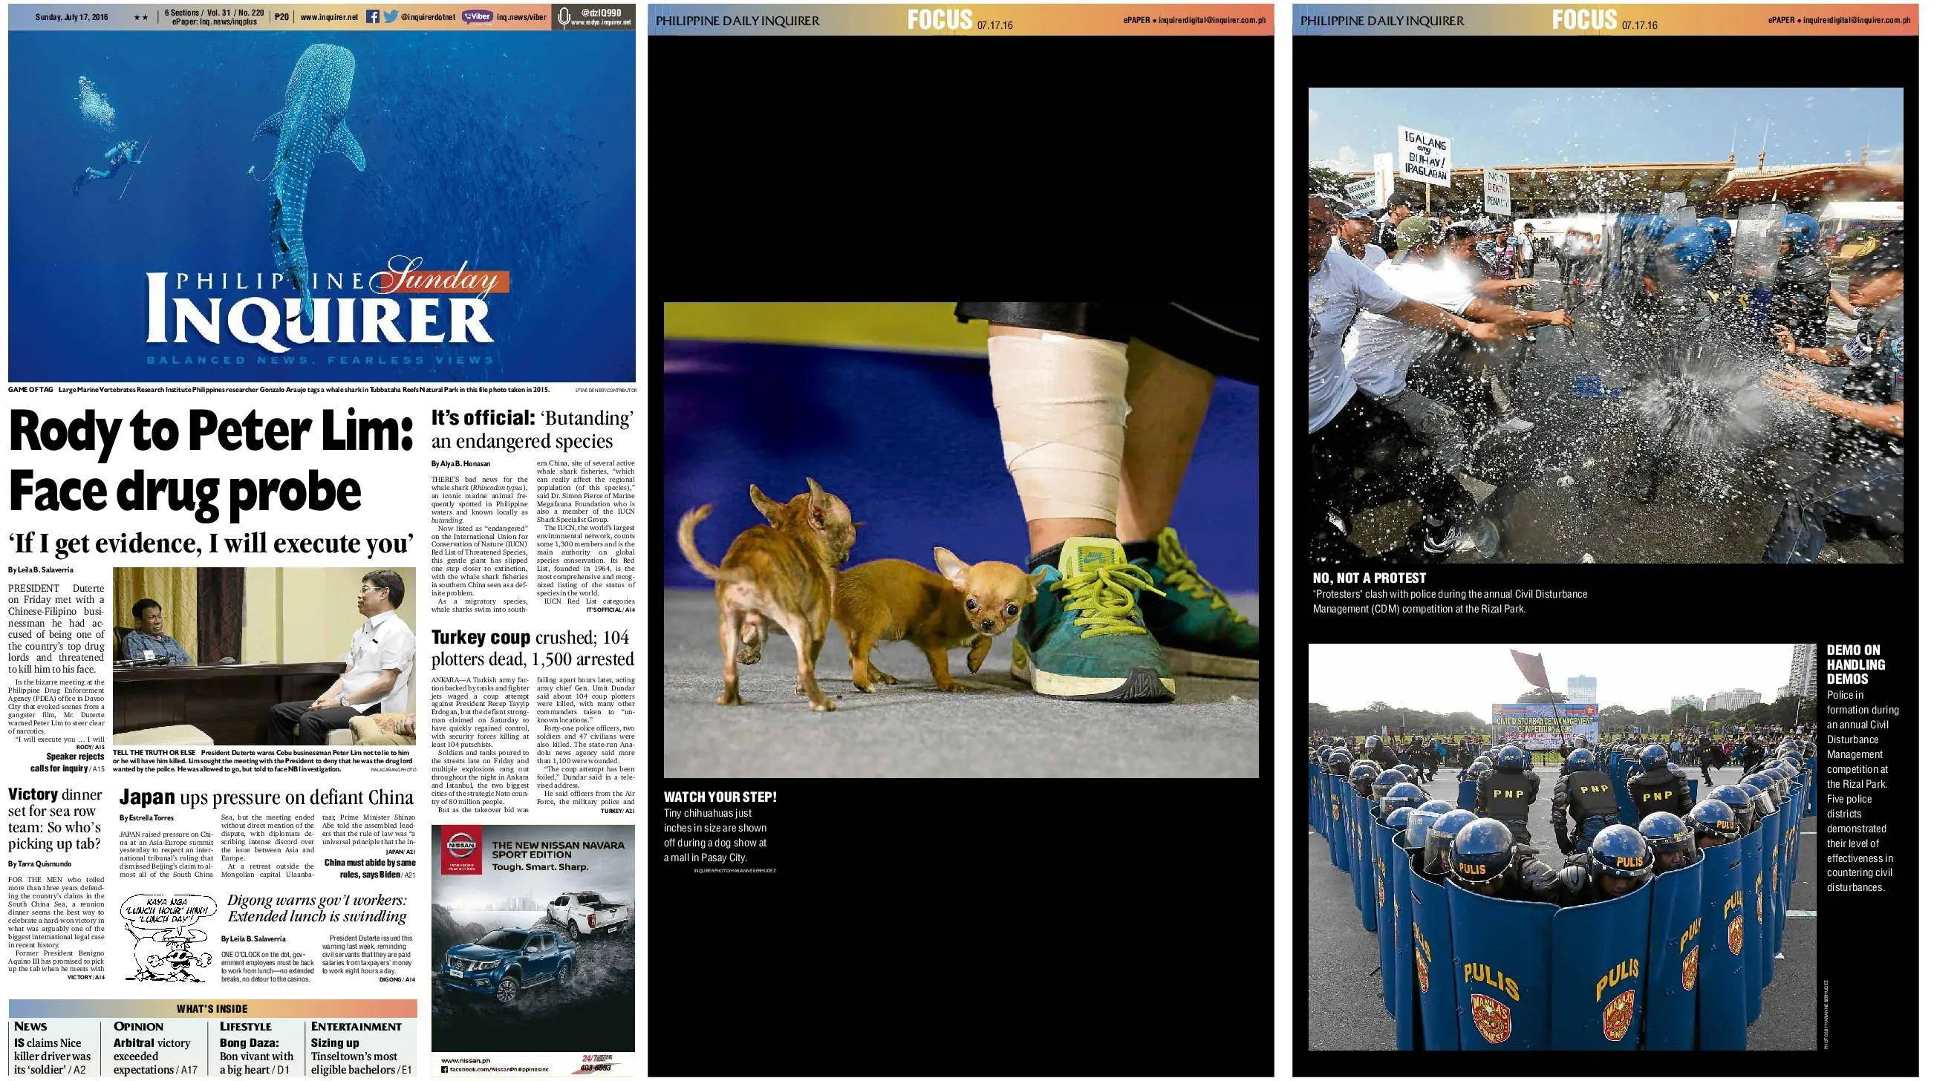This screenshot has width=1934, height=1081.
Task: Click 'Sizing up Tinseltown's most eligible bachelors' teaser
Action: (362, 1056)
